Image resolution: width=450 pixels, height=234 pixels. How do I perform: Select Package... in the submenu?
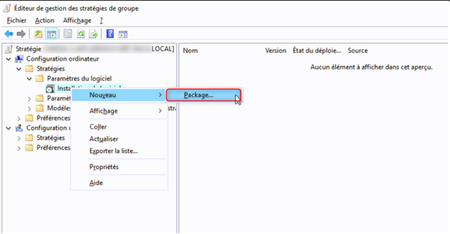click(198, 95)
